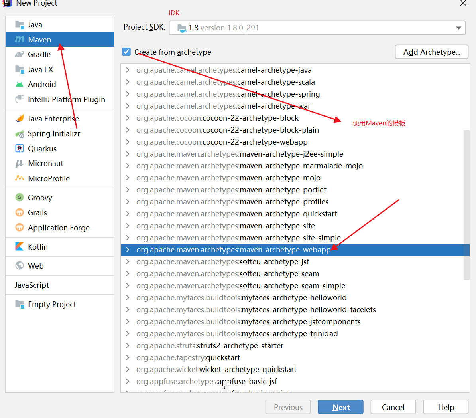
Task: Select myfaces-archetype-helloworld row
Action: click(295, 297)
